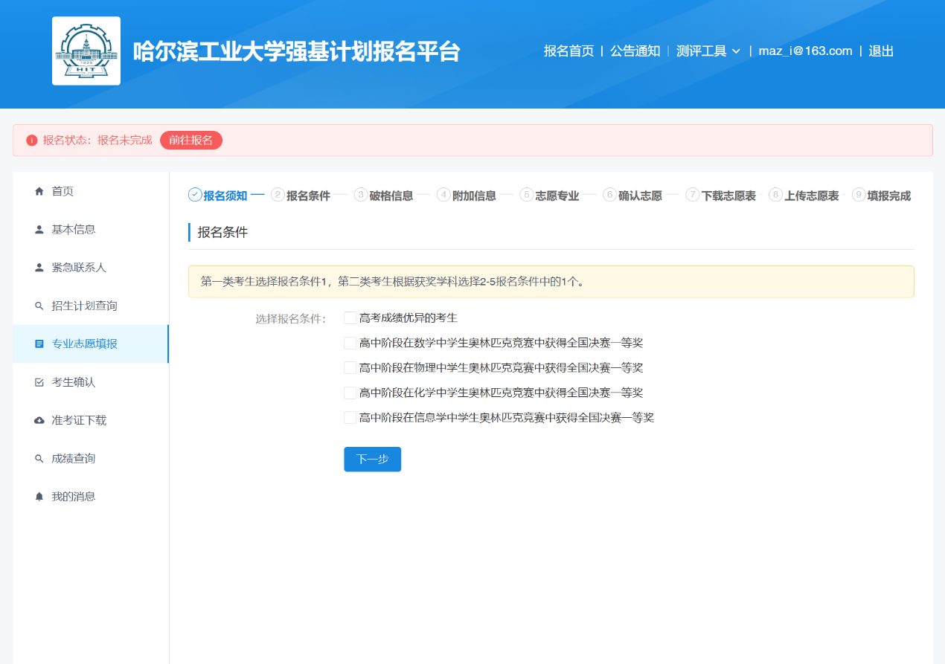The width and height of the screenshot is (945, 664).
Task: Click the red 前往报名 button
Action: pos(191,141)
